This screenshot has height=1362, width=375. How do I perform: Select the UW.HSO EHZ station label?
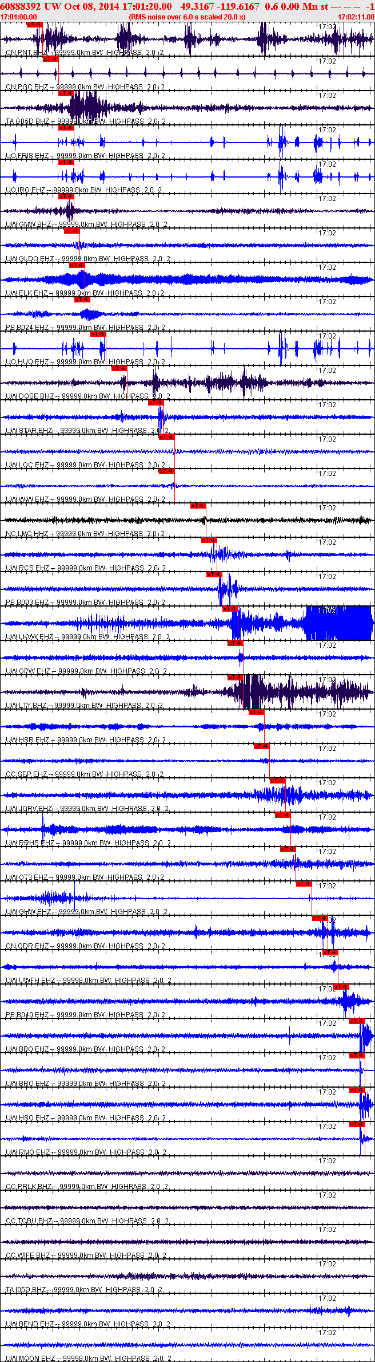click(27, 1118)
